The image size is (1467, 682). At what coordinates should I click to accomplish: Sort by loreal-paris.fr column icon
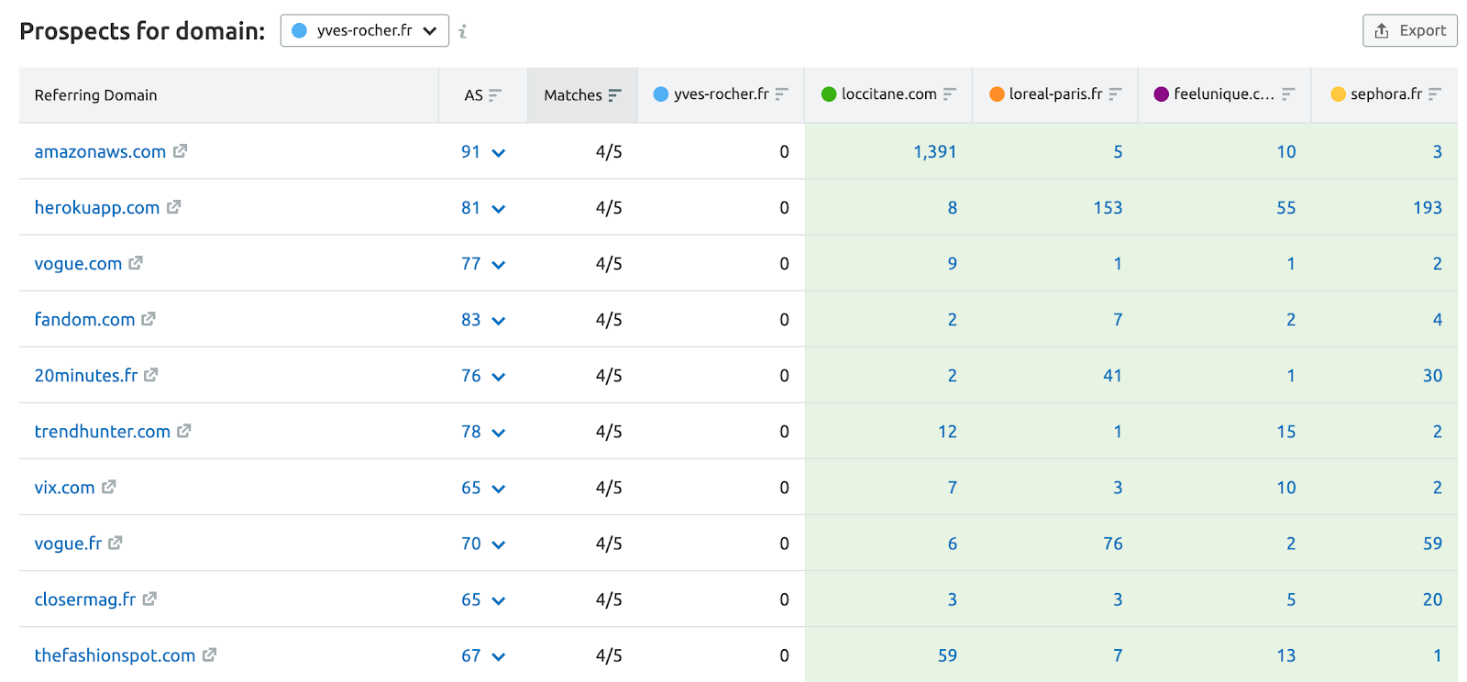tap(1115, 93)
